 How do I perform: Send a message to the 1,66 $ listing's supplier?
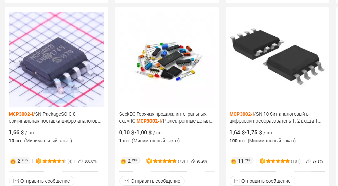[41, 181]
